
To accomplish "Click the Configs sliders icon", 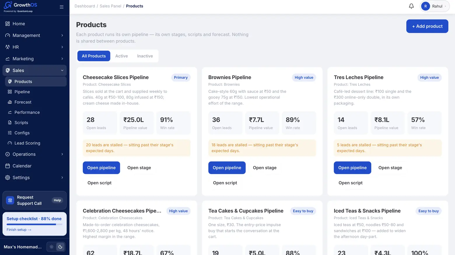I will [x=10, y=133].
